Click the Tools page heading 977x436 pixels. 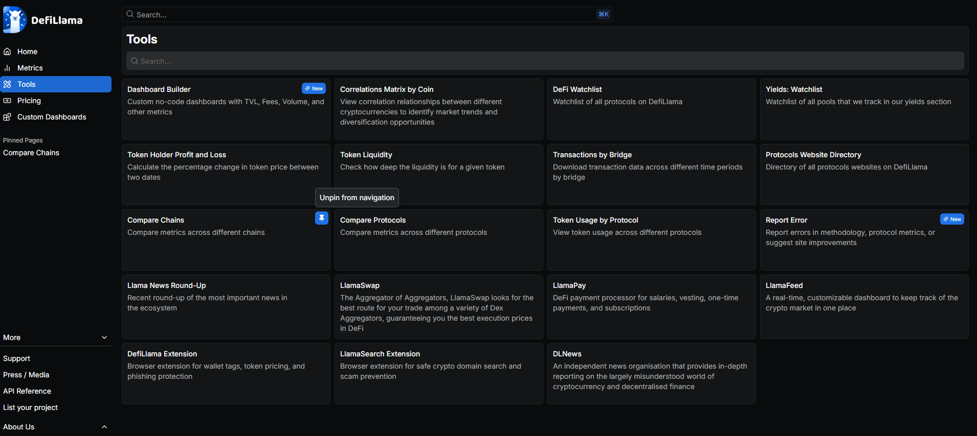(x=142, y=39)
